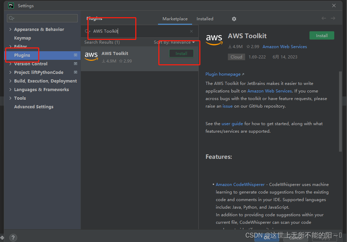Open Amazon Web Services vendor link

(x=285, y=47)
